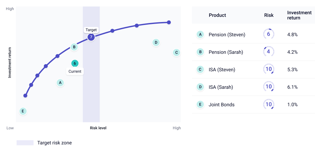The width and height of the screenshot is (315, 151).
Task: Click the Target risk zone legend swatch
Action: coord(25,143)
